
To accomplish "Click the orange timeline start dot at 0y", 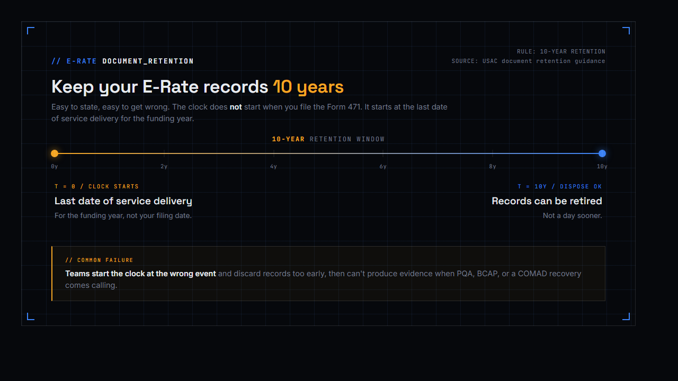I will click(55, 153).
